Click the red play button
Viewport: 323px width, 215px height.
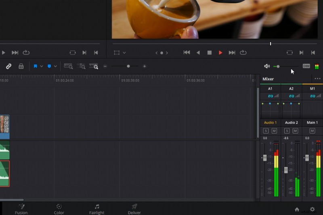220,53
